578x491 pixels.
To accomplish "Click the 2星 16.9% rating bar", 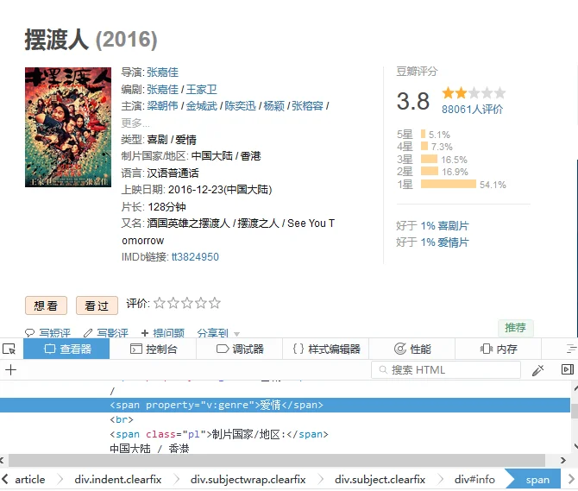I will 430,171.
